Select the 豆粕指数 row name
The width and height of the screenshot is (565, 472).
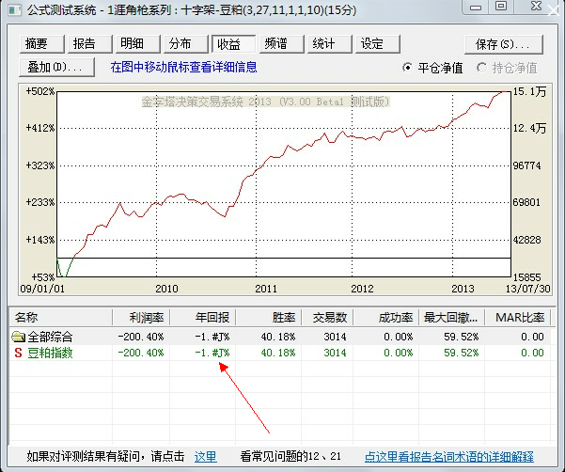coord(50,353)
